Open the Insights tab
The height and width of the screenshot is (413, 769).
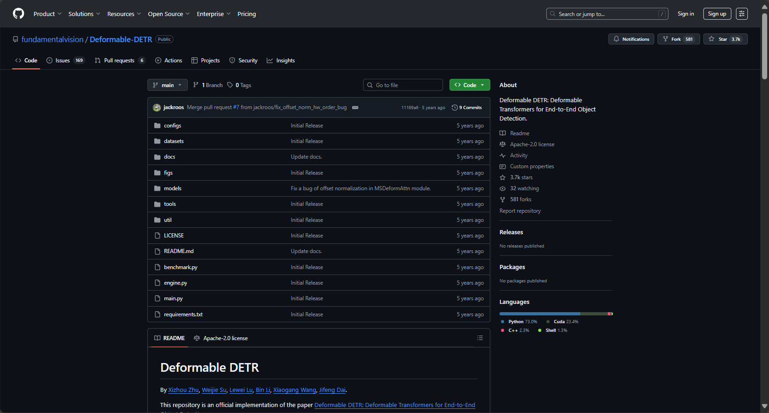[x=281, y=61]
